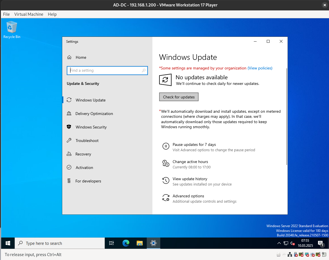
Task: Open the Virtual Machine menu
Action: [29, 14]
